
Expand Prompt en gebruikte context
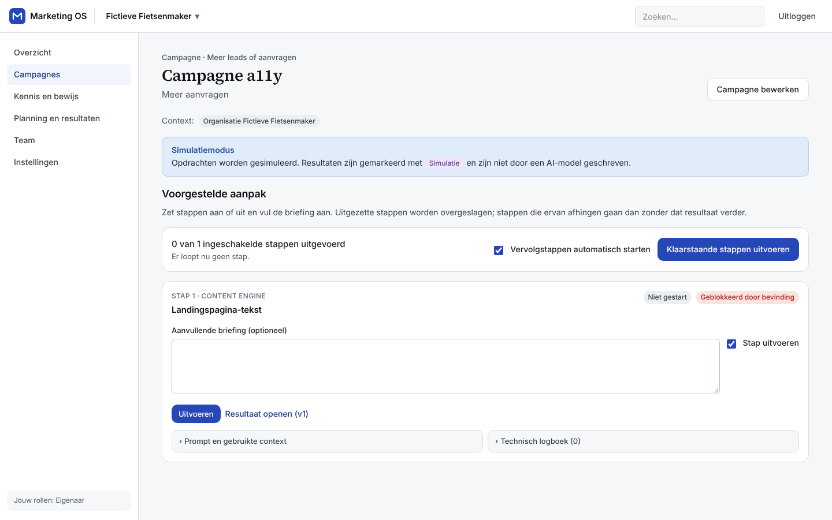pos(327,441)
